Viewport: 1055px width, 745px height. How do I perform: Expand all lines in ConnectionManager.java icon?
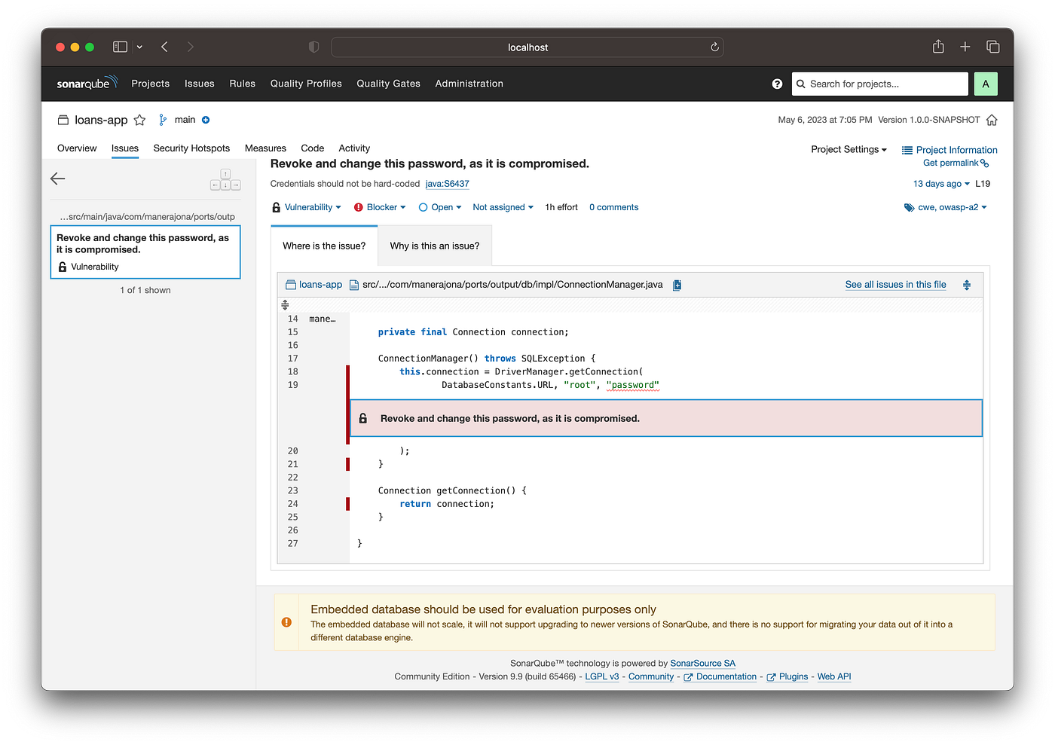[967, 285]
